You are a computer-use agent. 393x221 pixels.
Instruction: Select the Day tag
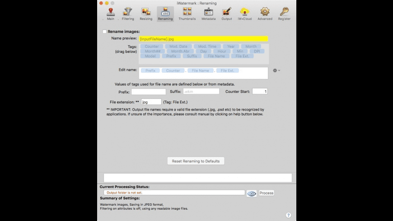(x=204, y=51)
